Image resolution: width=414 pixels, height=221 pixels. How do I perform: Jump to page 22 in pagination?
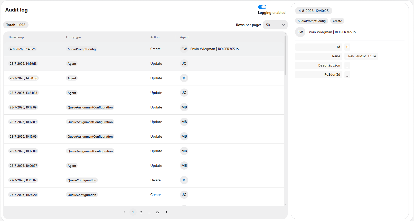click(x=158, y=212)
